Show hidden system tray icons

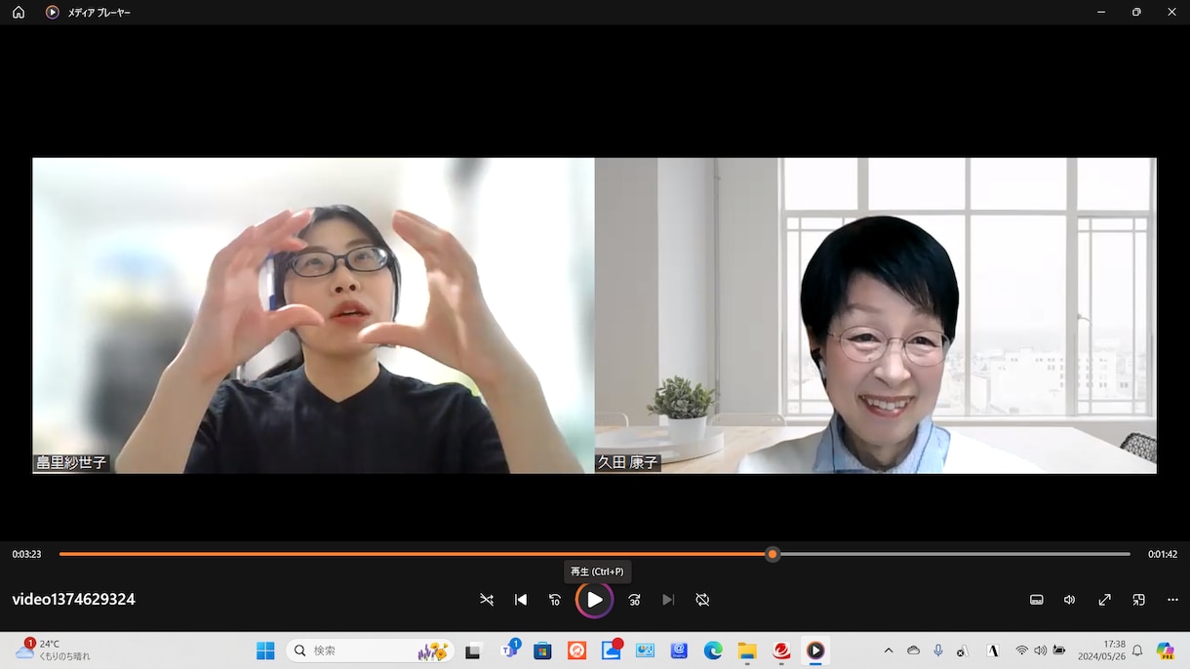point(889,650)
